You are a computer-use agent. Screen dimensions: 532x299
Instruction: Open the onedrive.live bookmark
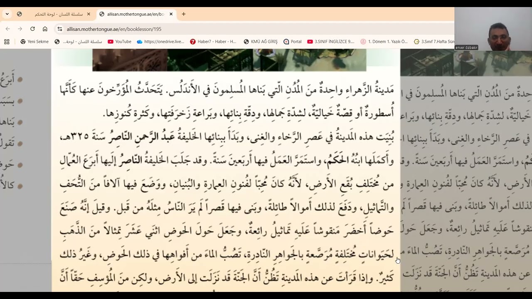pos(160,42)
